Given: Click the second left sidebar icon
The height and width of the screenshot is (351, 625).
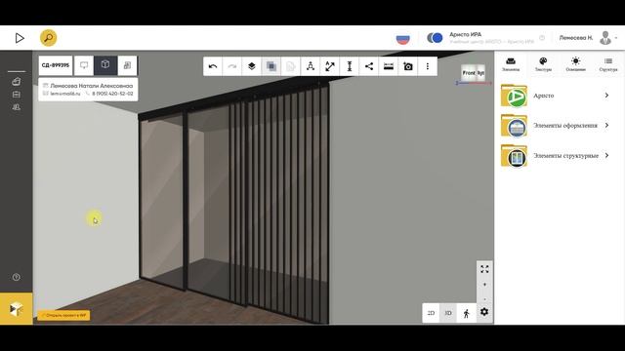Looking at the screenshot, I should pyautogui.click(x=17, y=95).
